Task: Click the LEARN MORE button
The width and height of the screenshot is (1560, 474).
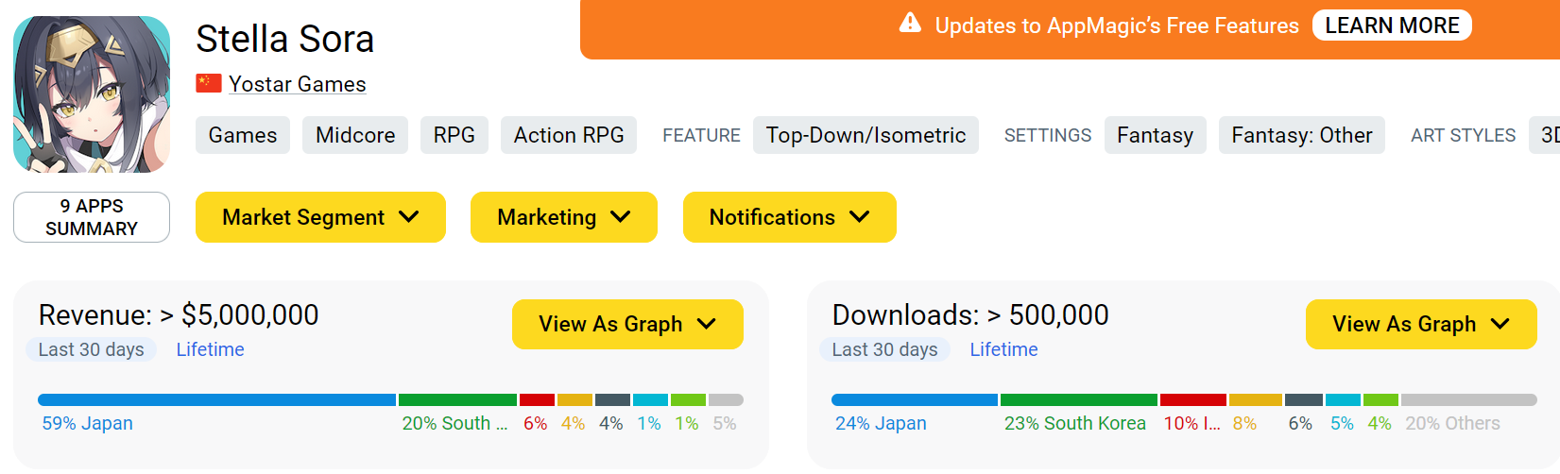Action: coord(1392,25)
